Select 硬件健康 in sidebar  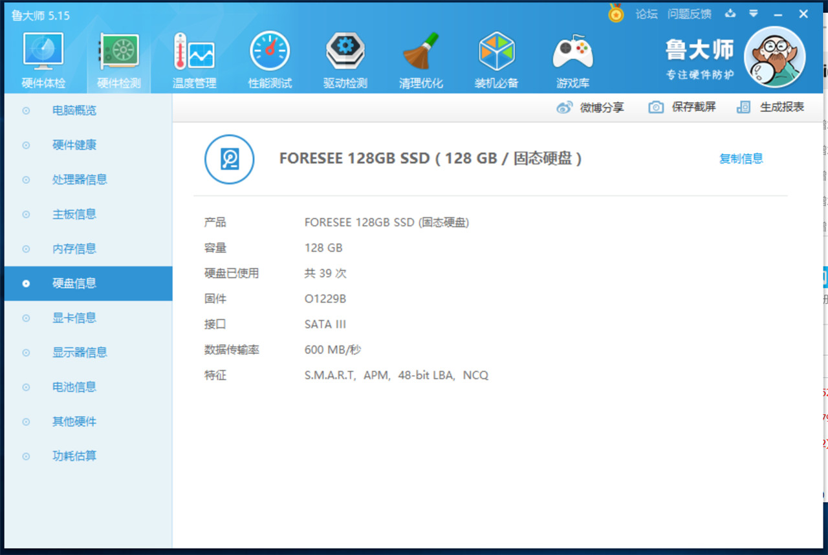(88, 145)
